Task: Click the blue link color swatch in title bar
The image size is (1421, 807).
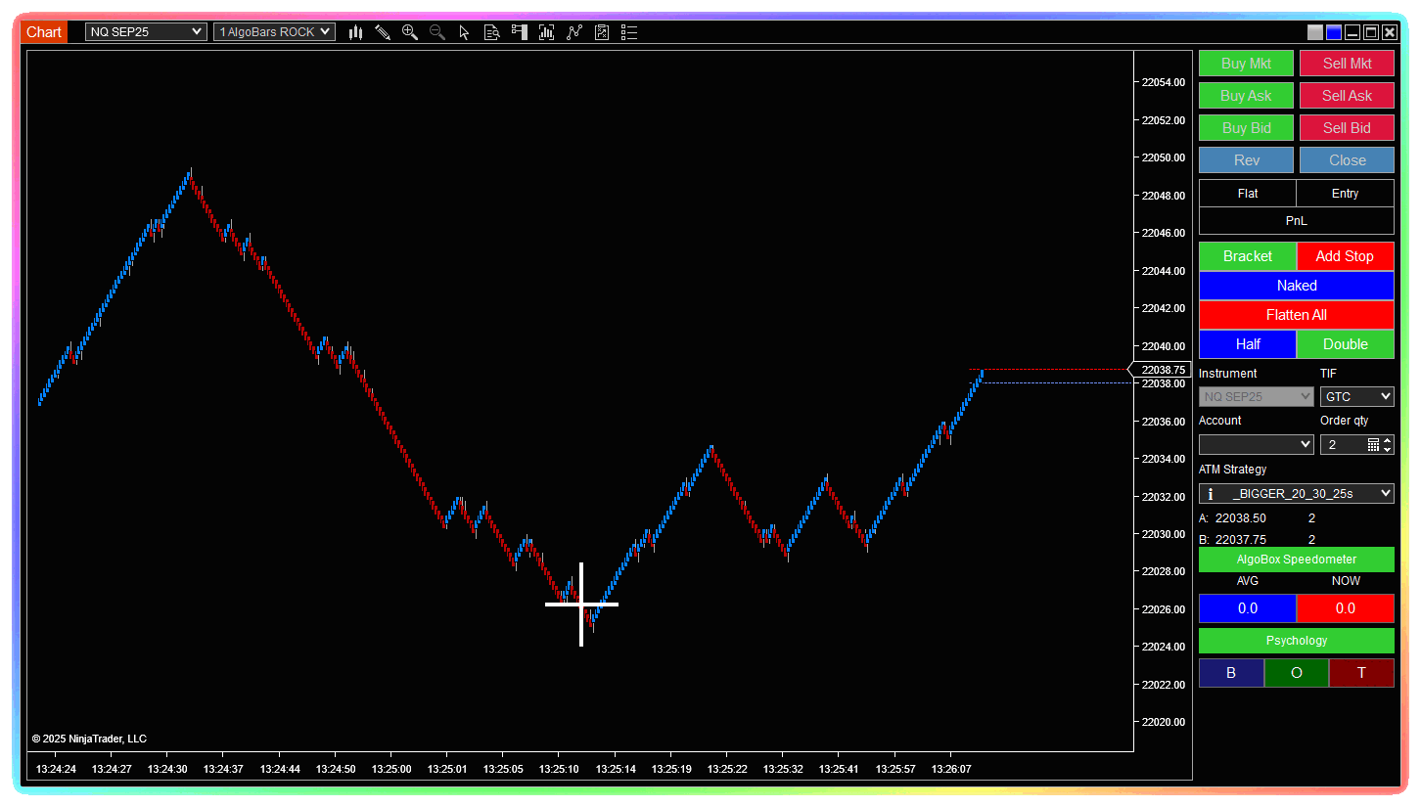Action: 1333,32
